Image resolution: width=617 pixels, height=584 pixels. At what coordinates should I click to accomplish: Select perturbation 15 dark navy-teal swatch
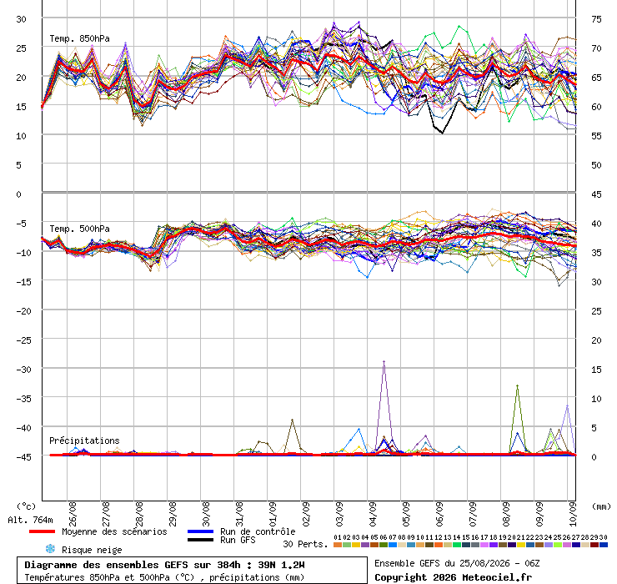(x=466, y=545)
